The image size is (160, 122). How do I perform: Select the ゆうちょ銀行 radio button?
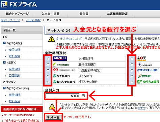[x=132, y=82]
